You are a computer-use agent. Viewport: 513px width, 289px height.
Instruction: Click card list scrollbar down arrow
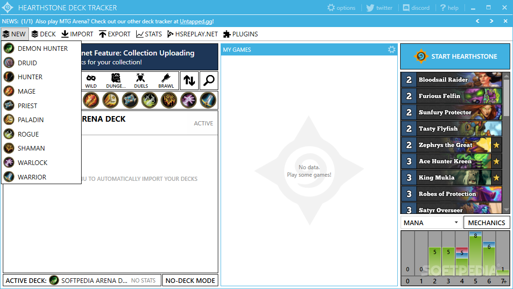pyautogui.click(x=506, y=210)
